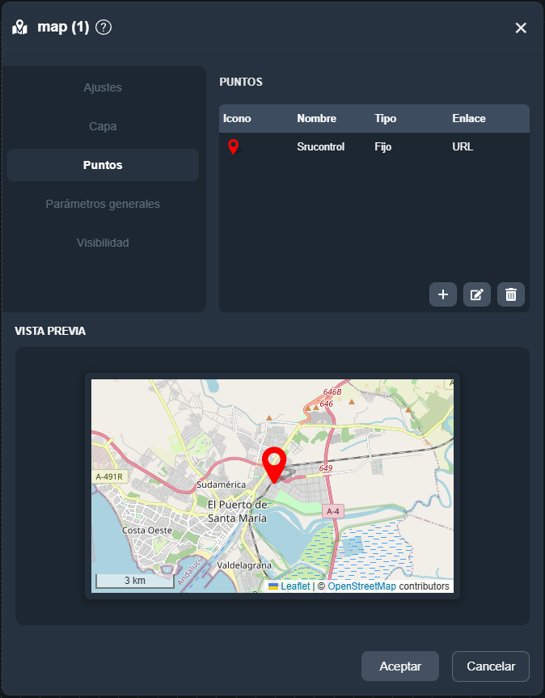Click the edit point pencil icon
545x698 pixels.
477,294
